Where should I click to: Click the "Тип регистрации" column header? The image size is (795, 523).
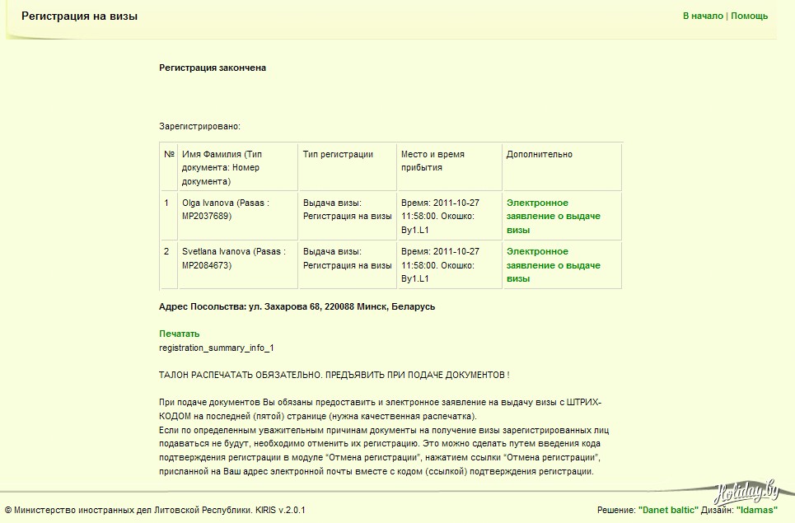(338, 154)
